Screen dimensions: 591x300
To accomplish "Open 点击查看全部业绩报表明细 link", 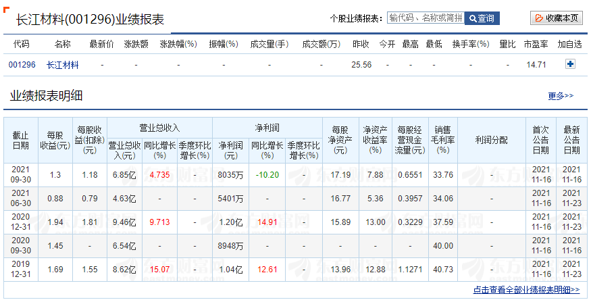I will point(526,289).
